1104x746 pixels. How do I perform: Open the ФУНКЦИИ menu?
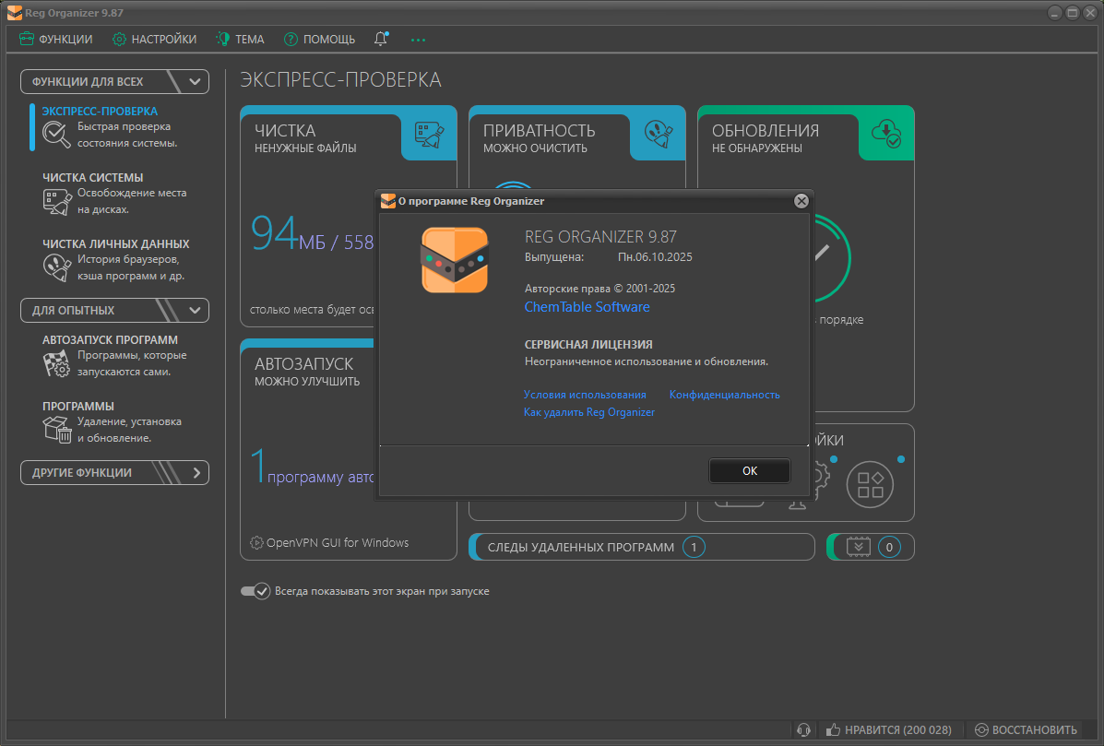[x=56, y=39]
